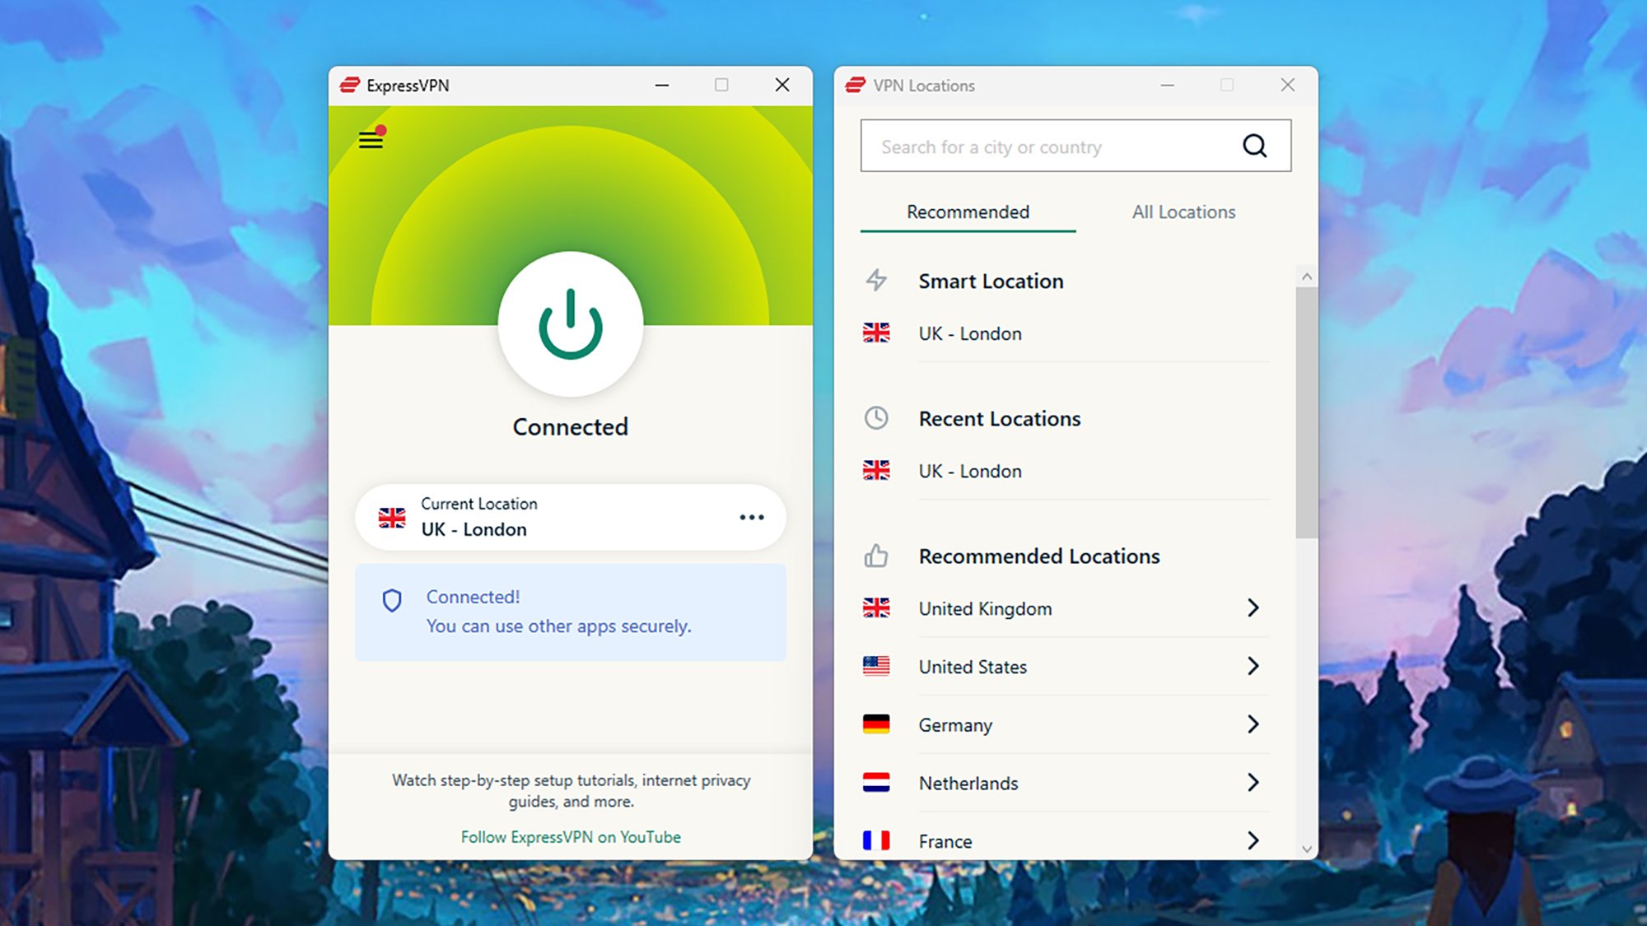Select Germany in recommended list

coord(1065,724)
